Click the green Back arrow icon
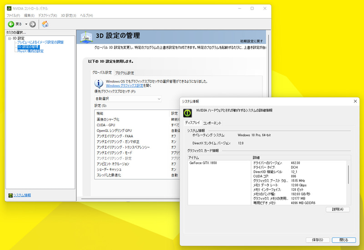 point(11,24)
